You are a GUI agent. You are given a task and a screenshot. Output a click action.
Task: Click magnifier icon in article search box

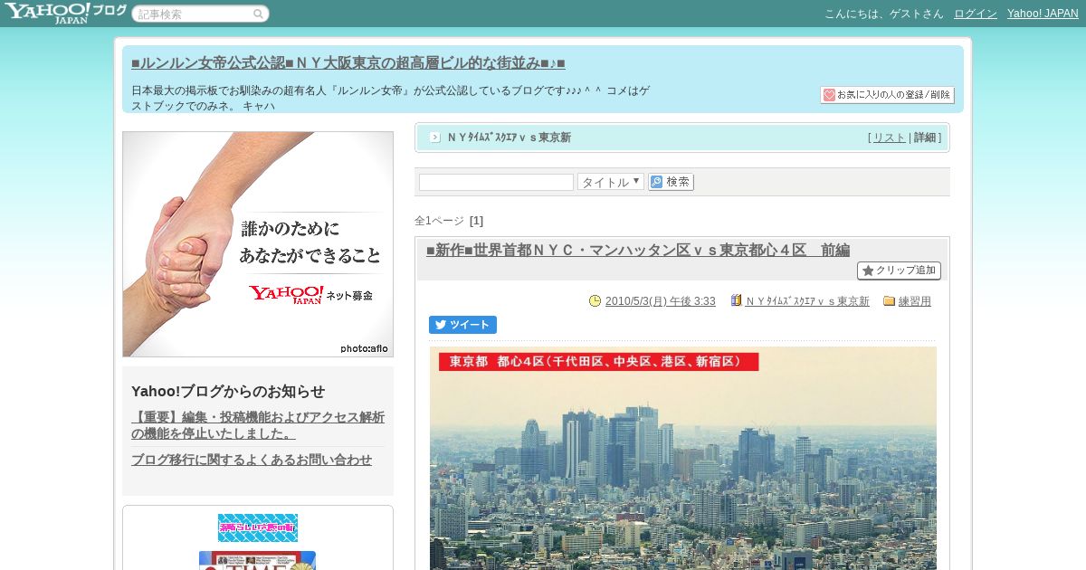(x=258, y=14)
